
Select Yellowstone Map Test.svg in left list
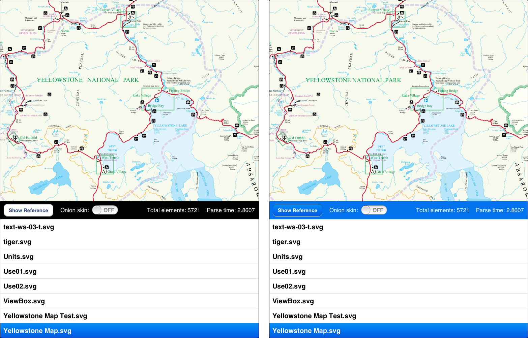(129, 316)
